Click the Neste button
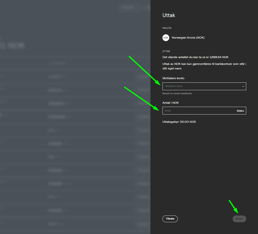This screenshot has height=234, width=258. [x=239, y=219]
